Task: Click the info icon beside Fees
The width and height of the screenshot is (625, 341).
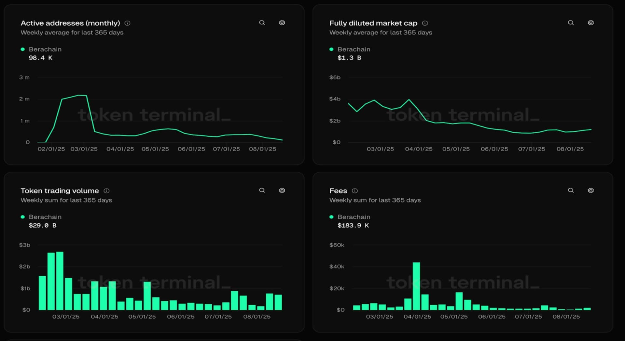Action: 354,190
